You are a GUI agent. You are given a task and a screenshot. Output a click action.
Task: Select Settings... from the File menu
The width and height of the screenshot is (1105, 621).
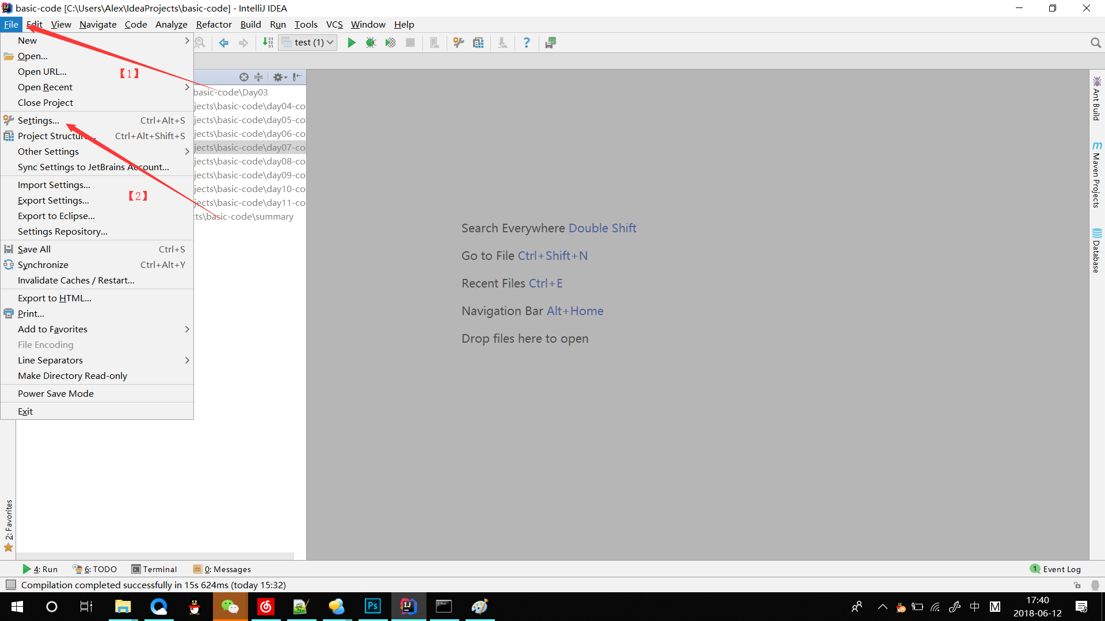(x=39, y=120)
